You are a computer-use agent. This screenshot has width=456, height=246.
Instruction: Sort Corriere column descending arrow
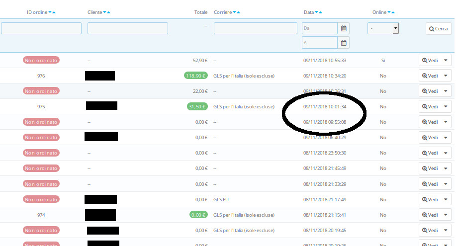(x=234, y=12)
